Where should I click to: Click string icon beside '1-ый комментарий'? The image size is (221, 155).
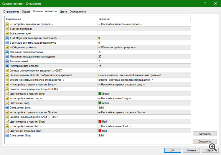pyautogui.click(x=7, y=29)
